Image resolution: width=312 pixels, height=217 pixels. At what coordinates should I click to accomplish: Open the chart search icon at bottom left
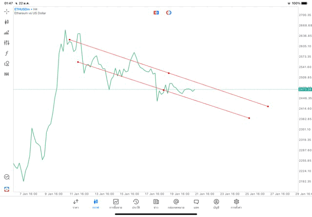coord(7,177)
